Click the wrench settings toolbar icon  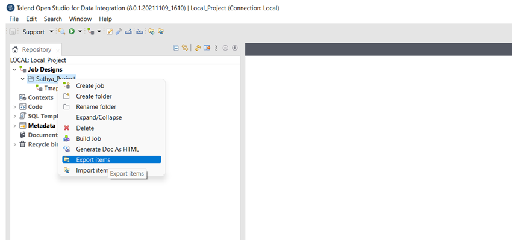[x=119, y=32]
